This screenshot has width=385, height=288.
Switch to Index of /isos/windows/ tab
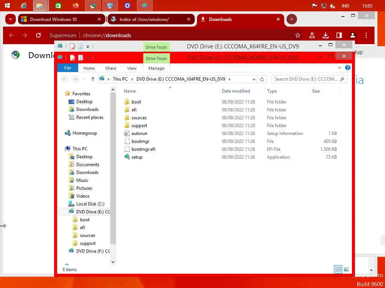151,19
